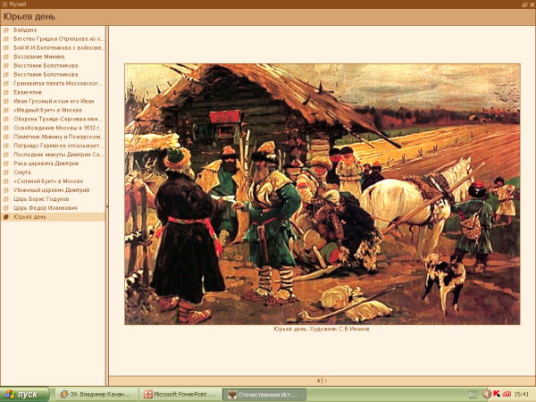Click the icon beside the Байдана entry
This screenshot has height=402, width=536.
[x=6, y=31]
